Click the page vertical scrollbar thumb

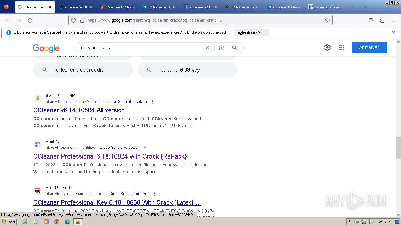398,148
